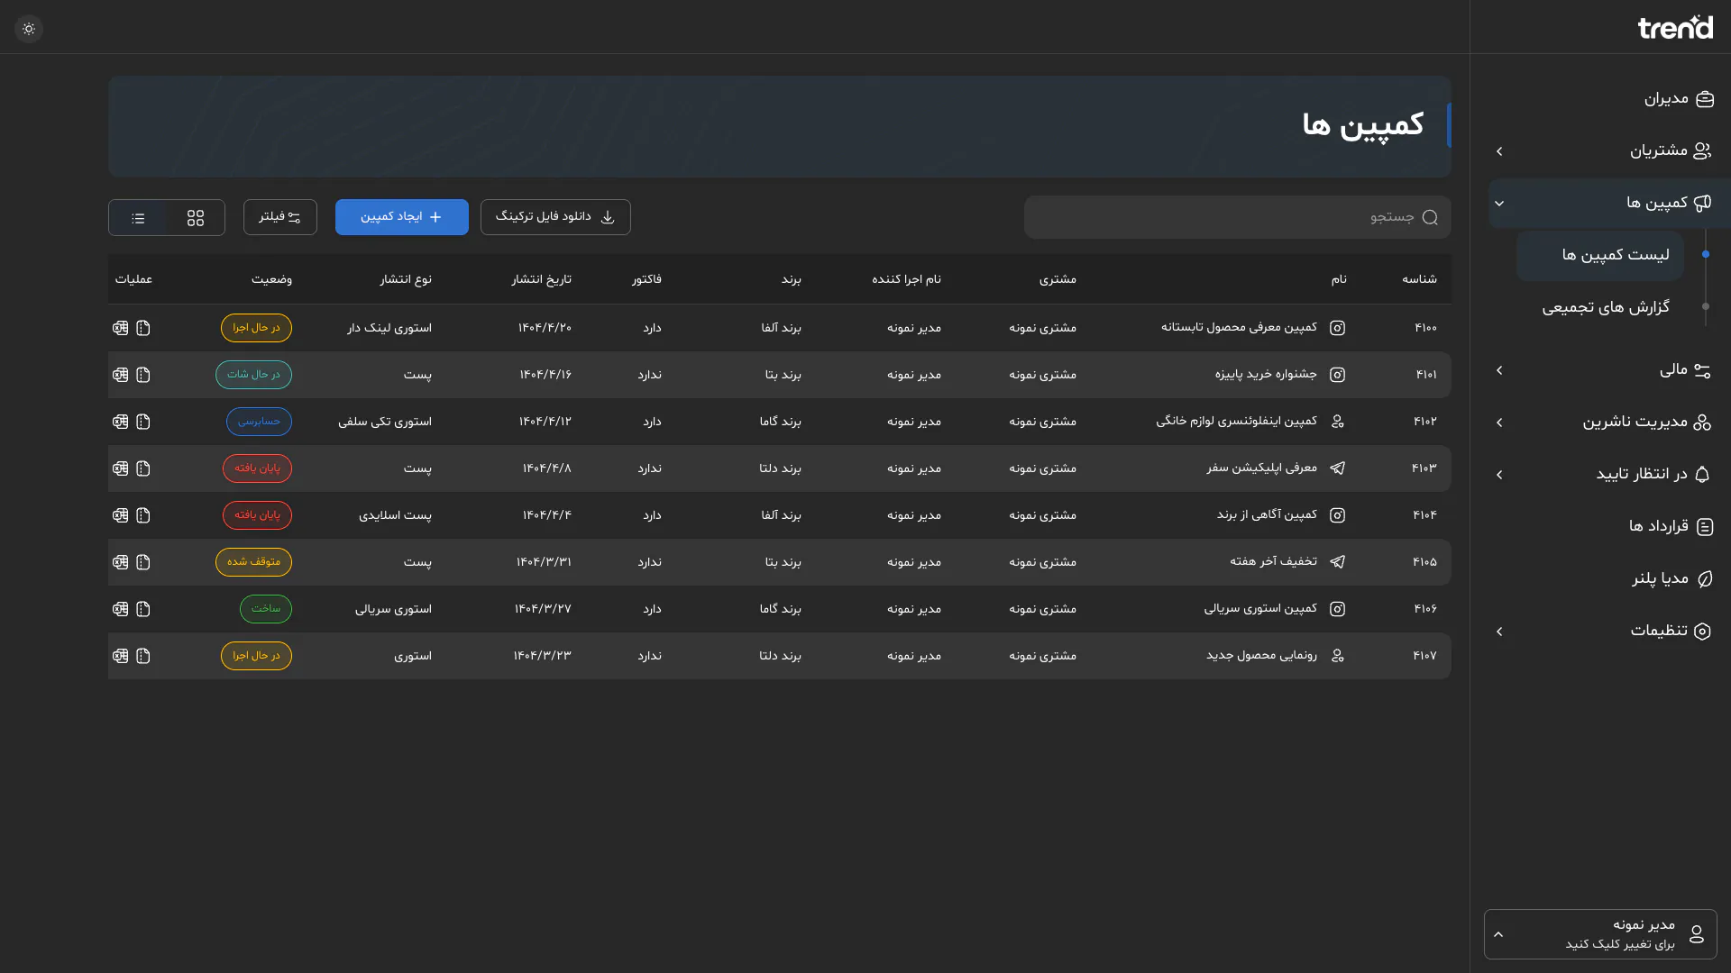Viewport: 1731px width, 973px height.
Task: Switch to list view layout
Action: [x=138, y=218]
